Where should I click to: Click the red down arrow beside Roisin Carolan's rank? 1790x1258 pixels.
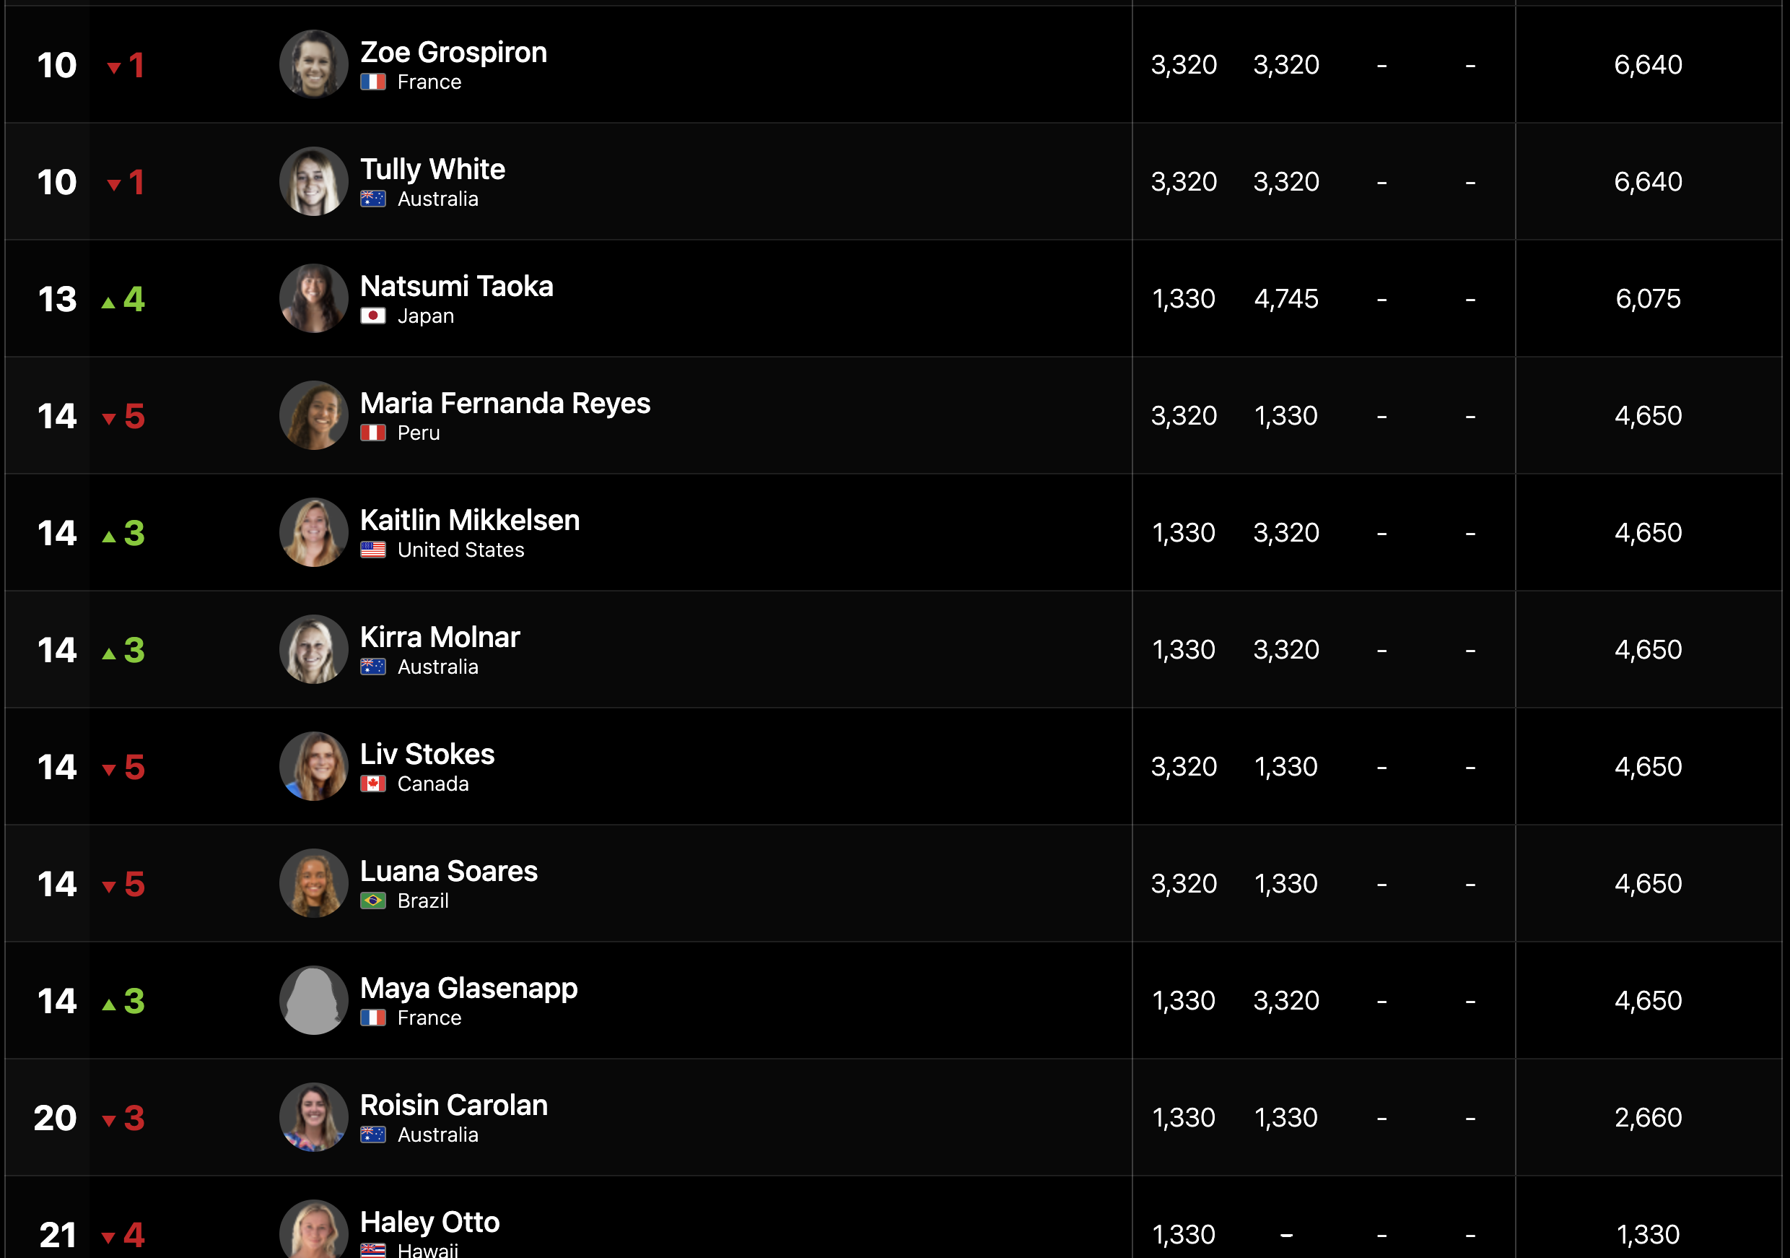coord(108,1122)
